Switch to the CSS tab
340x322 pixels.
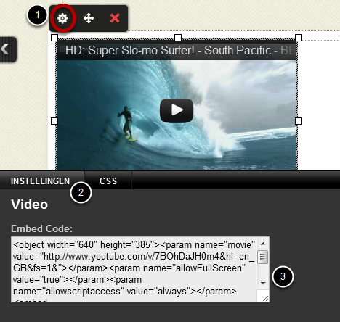tap(108, 181)
